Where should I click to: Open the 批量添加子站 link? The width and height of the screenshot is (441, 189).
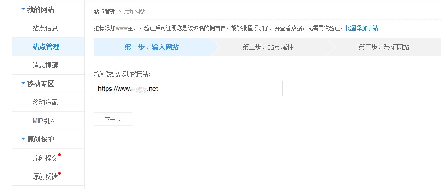(x=362, y=28)
